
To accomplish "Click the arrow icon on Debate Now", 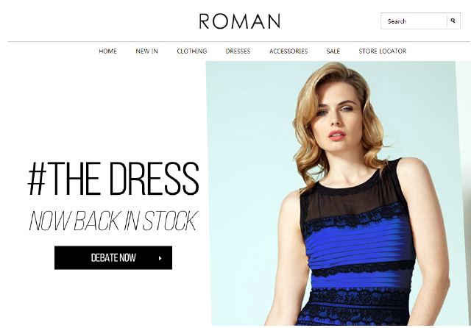I will (x=160, y=258).
